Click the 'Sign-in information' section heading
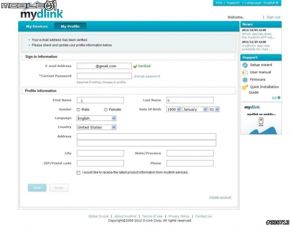 [x=41, y=56]
